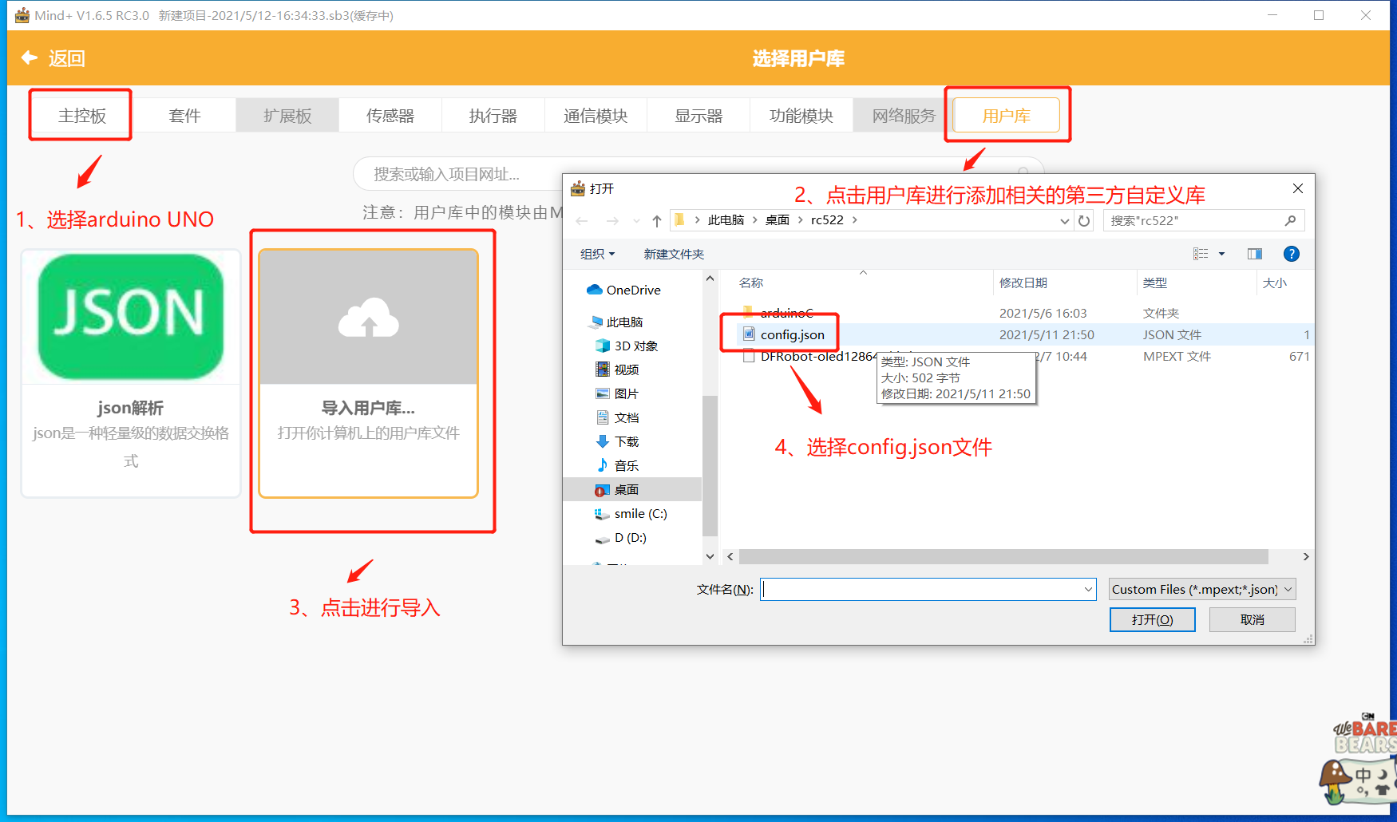1397x822 pixels.
Task: Expand the address bar history dropdown
Action: 1064,221
